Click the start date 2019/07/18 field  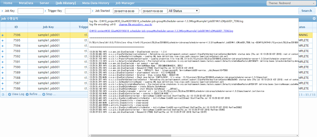click(x=126, y=11)
